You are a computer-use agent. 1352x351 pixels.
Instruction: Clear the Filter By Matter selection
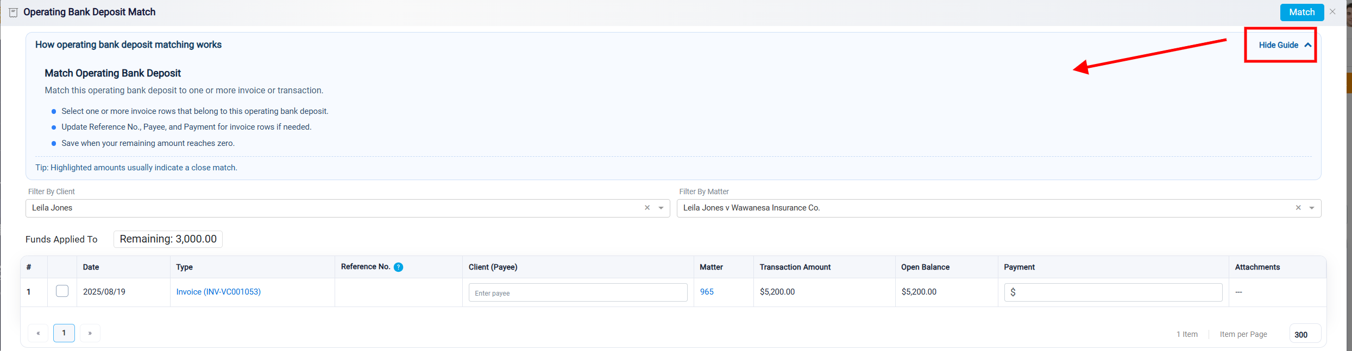pyautogui.click(x=1298, y=208)
